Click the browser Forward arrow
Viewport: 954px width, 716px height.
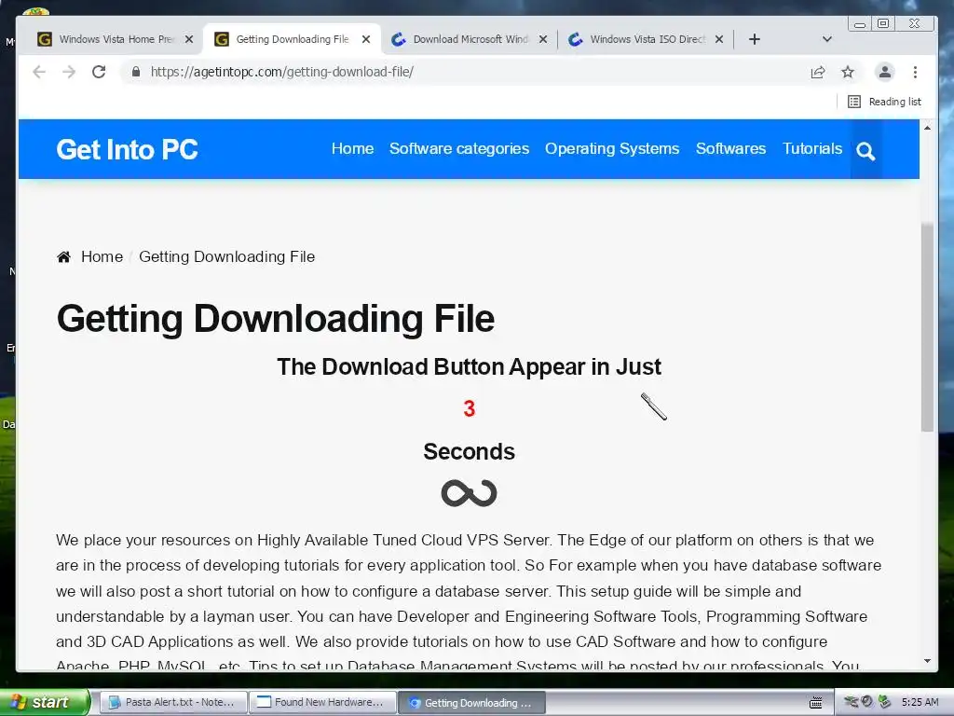pyautogui.click(x=69, y=72)
